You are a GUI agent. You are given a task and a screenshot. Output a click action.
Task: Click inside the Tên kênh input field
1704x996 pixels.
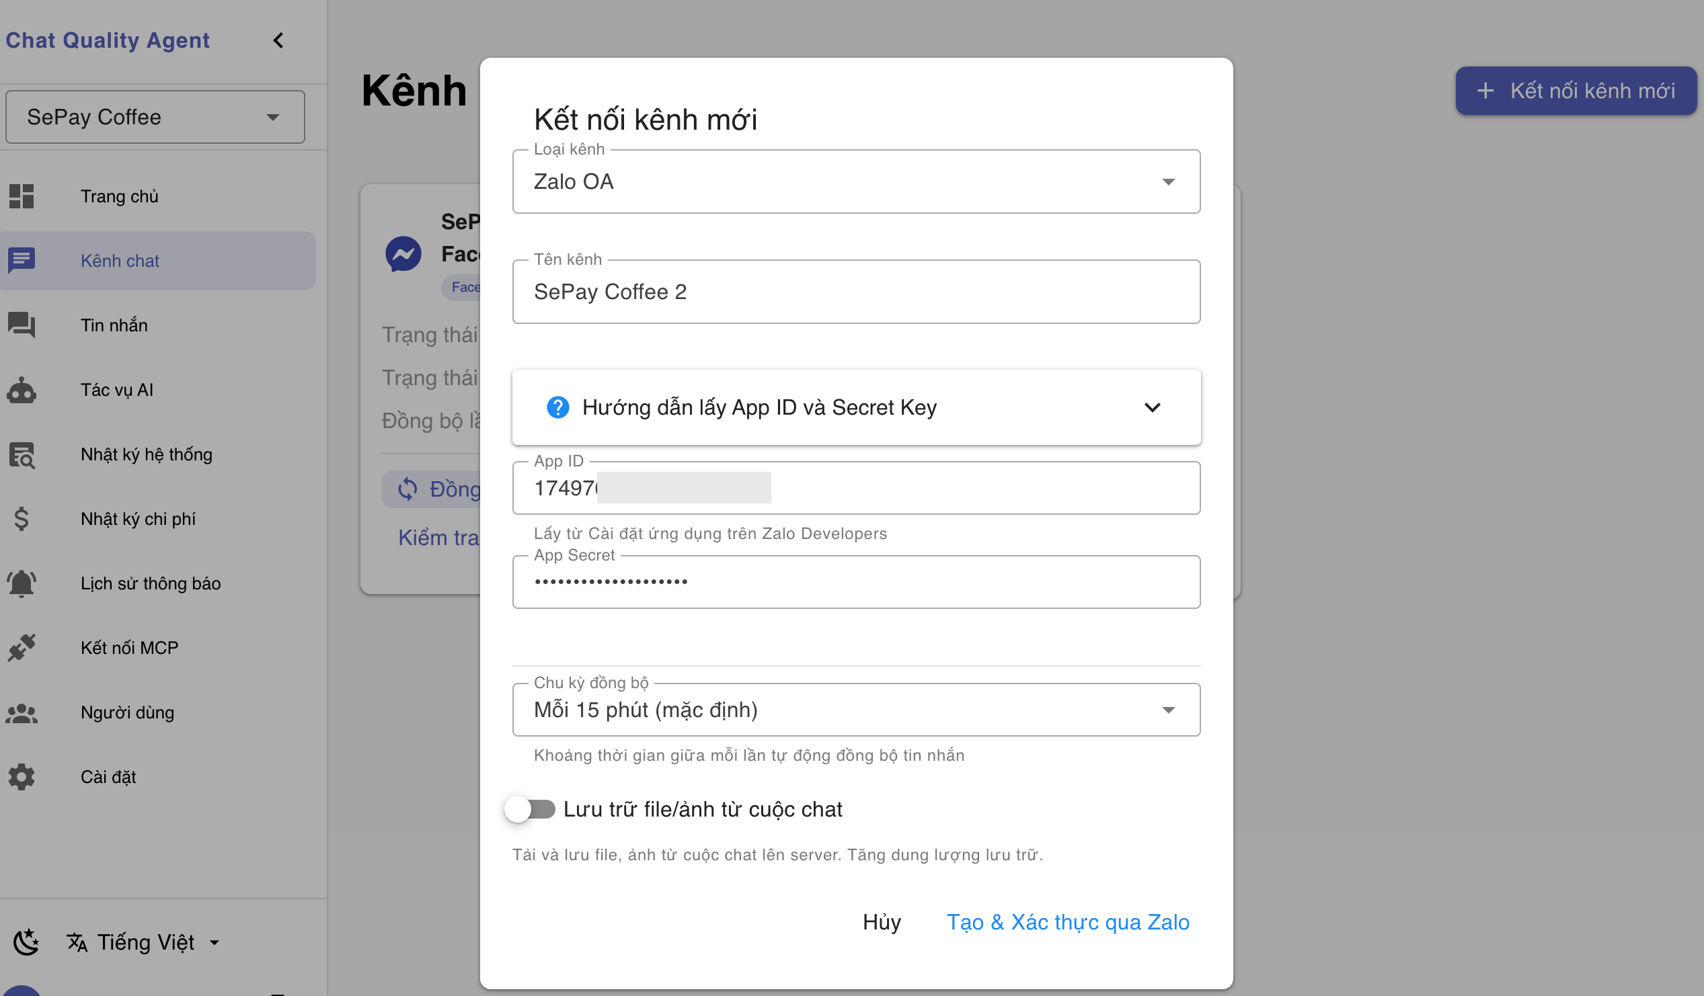pos(856,291)
